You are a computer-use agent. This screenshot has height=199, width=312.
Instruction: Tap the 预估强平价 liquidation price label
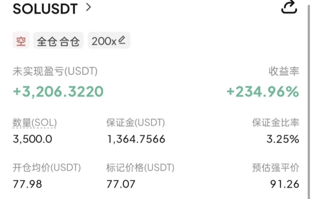[x=276, y=168]
